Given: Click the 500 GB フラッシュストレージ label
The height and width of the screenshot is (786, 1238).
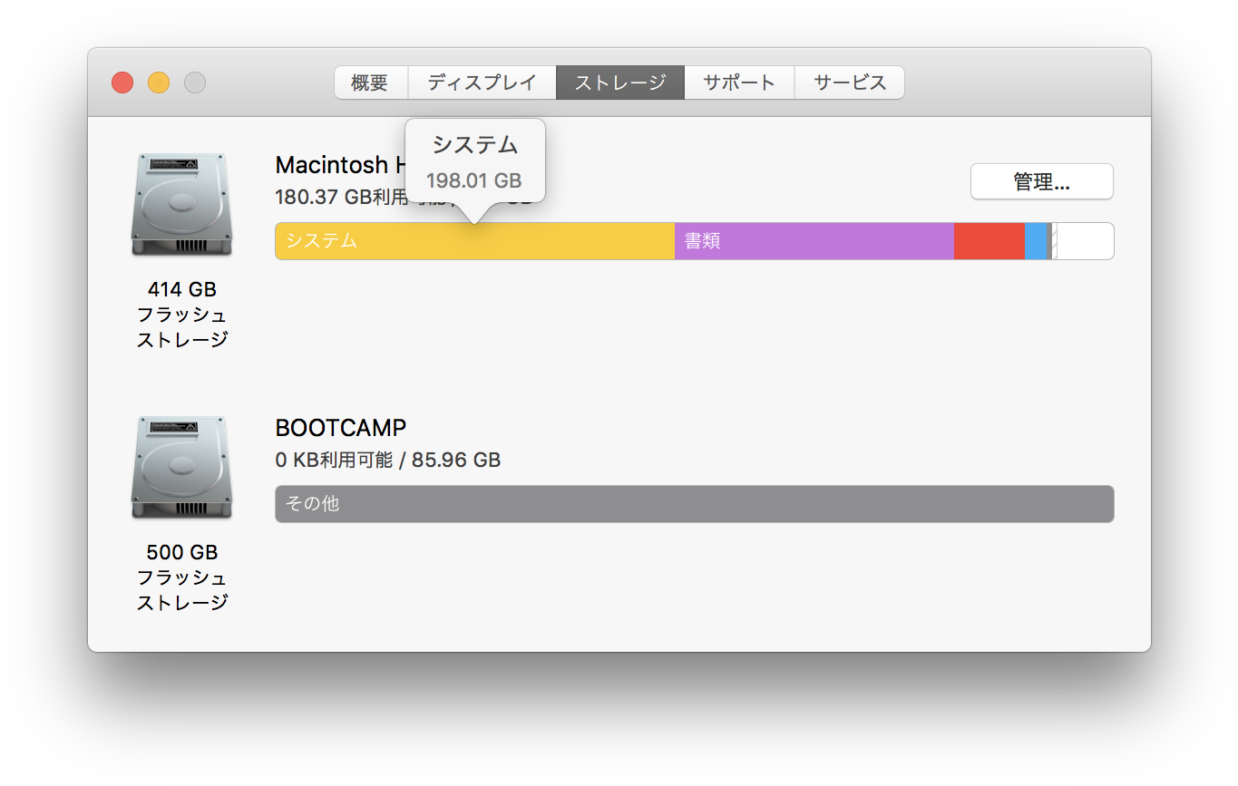Looking at the screenshot, I should pyautogui.click(x=181, y=577).
